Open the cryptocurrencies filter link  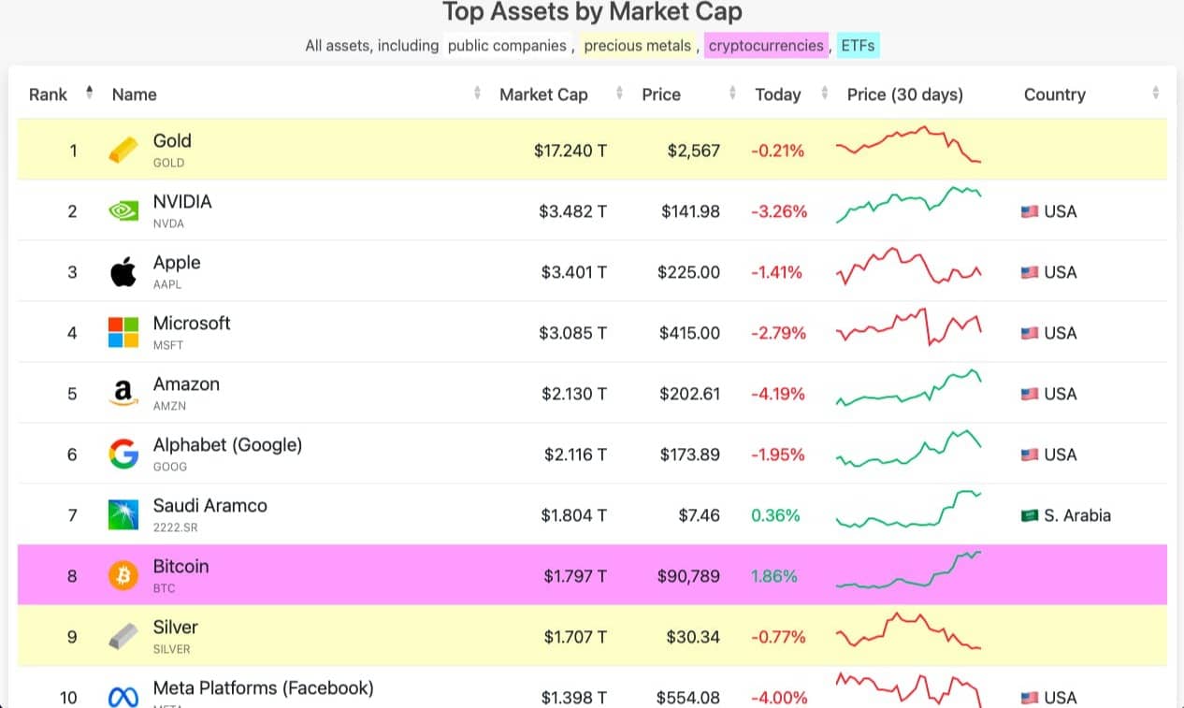[767, 45]
